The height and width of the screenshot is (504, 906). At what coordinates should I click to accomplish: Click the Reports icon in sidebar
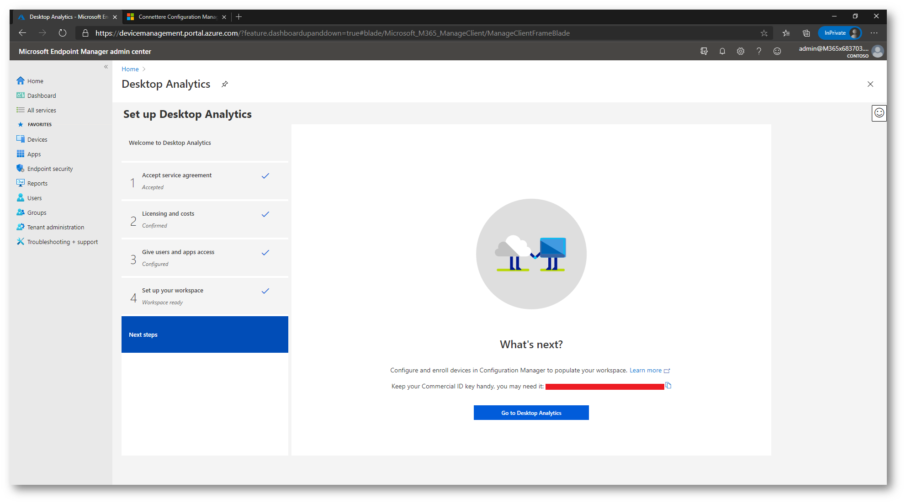pos(21,183)
